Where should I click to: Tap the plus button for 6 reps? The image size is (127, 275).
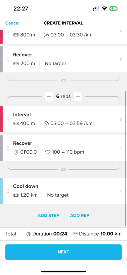click(78, 96)
